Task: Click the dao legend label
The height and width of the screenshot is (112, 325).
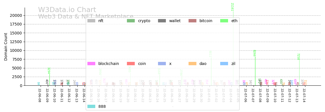Action: tap(203, 64)
